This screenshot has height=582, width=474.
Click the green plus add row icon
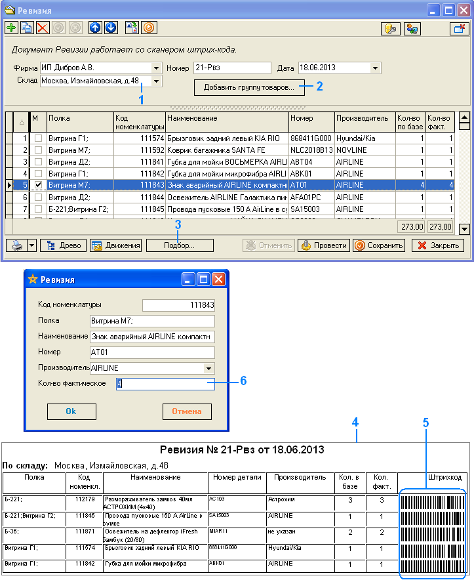pyautogui.click(x=12, y=28)
